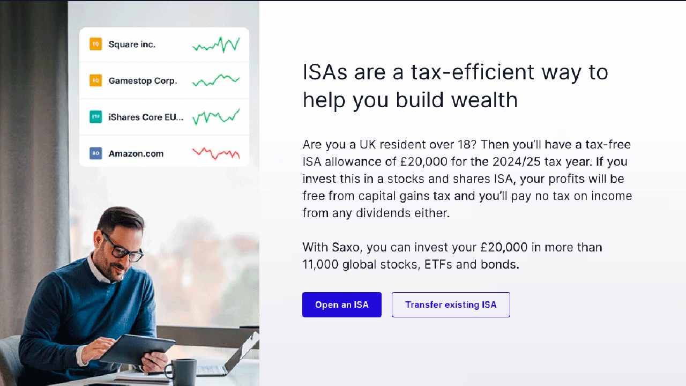Click the green sparkline chart for Square inc.

(216, 44)
